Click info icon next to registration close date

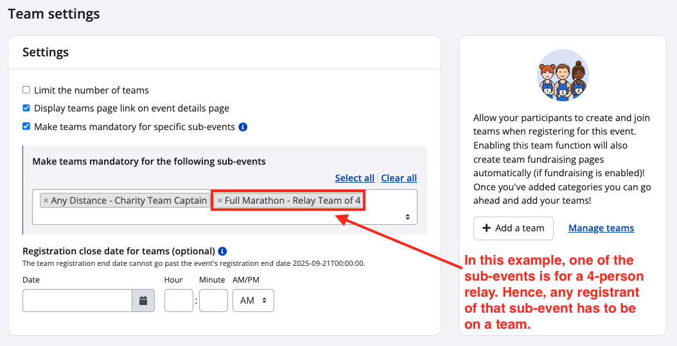tap(222, 251)
